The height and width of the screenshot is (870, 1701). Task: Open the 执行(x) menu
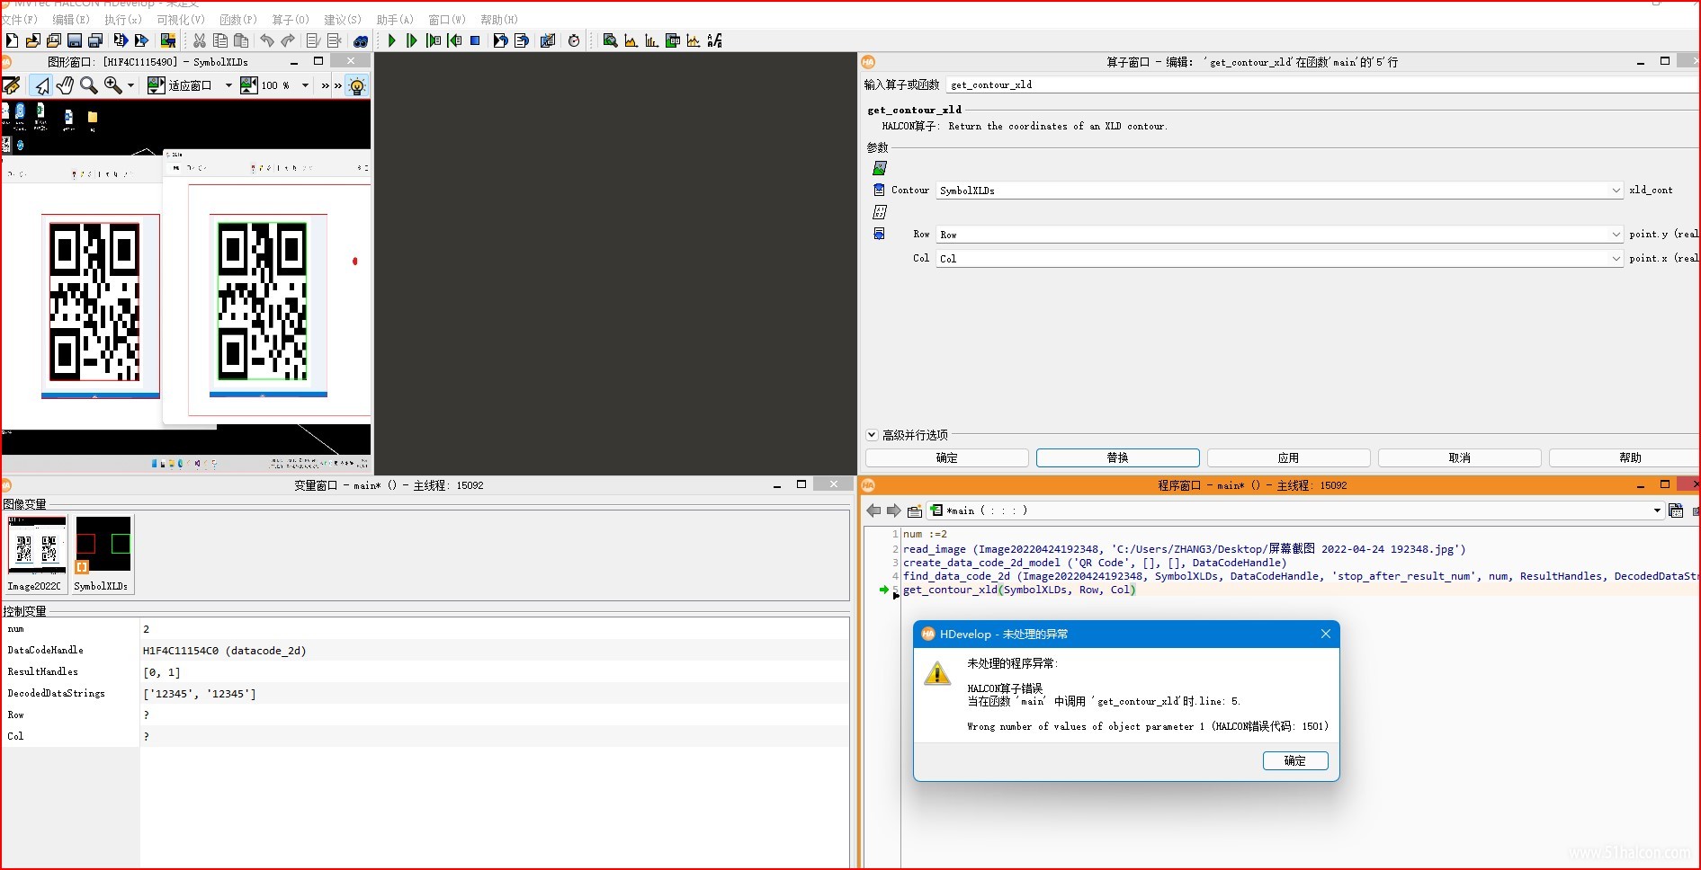(123, 19)
